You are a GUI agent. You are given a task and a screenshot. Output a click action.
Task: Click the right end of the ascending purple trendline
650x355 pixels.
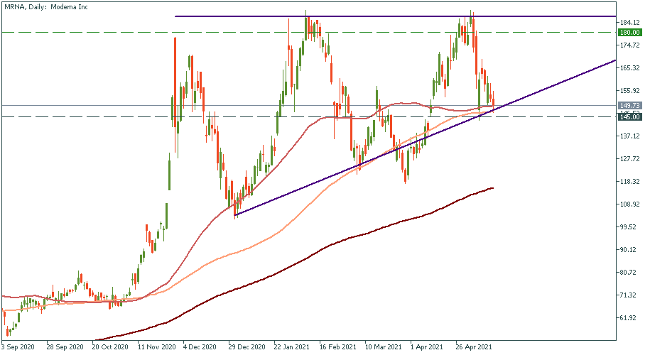[x=614, y=61]
